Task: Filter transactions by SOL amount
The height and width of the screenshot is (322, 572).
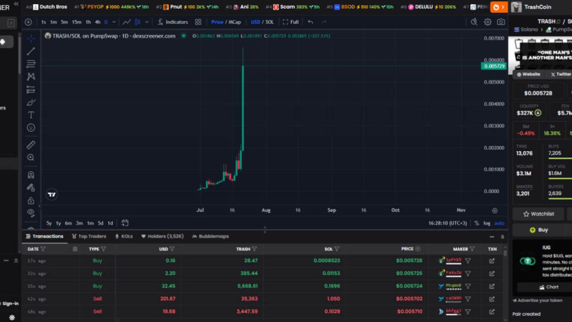Action: pos(337,249)
